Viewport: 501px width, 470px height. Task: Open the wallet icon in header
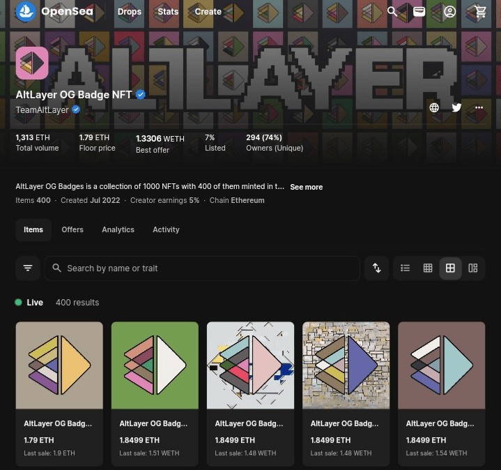[x=419, y=12]
